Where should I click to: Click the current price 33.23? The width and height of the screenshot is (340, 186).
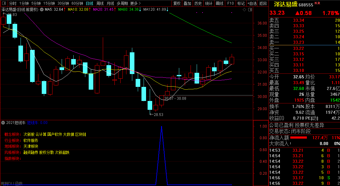(277, 13)
